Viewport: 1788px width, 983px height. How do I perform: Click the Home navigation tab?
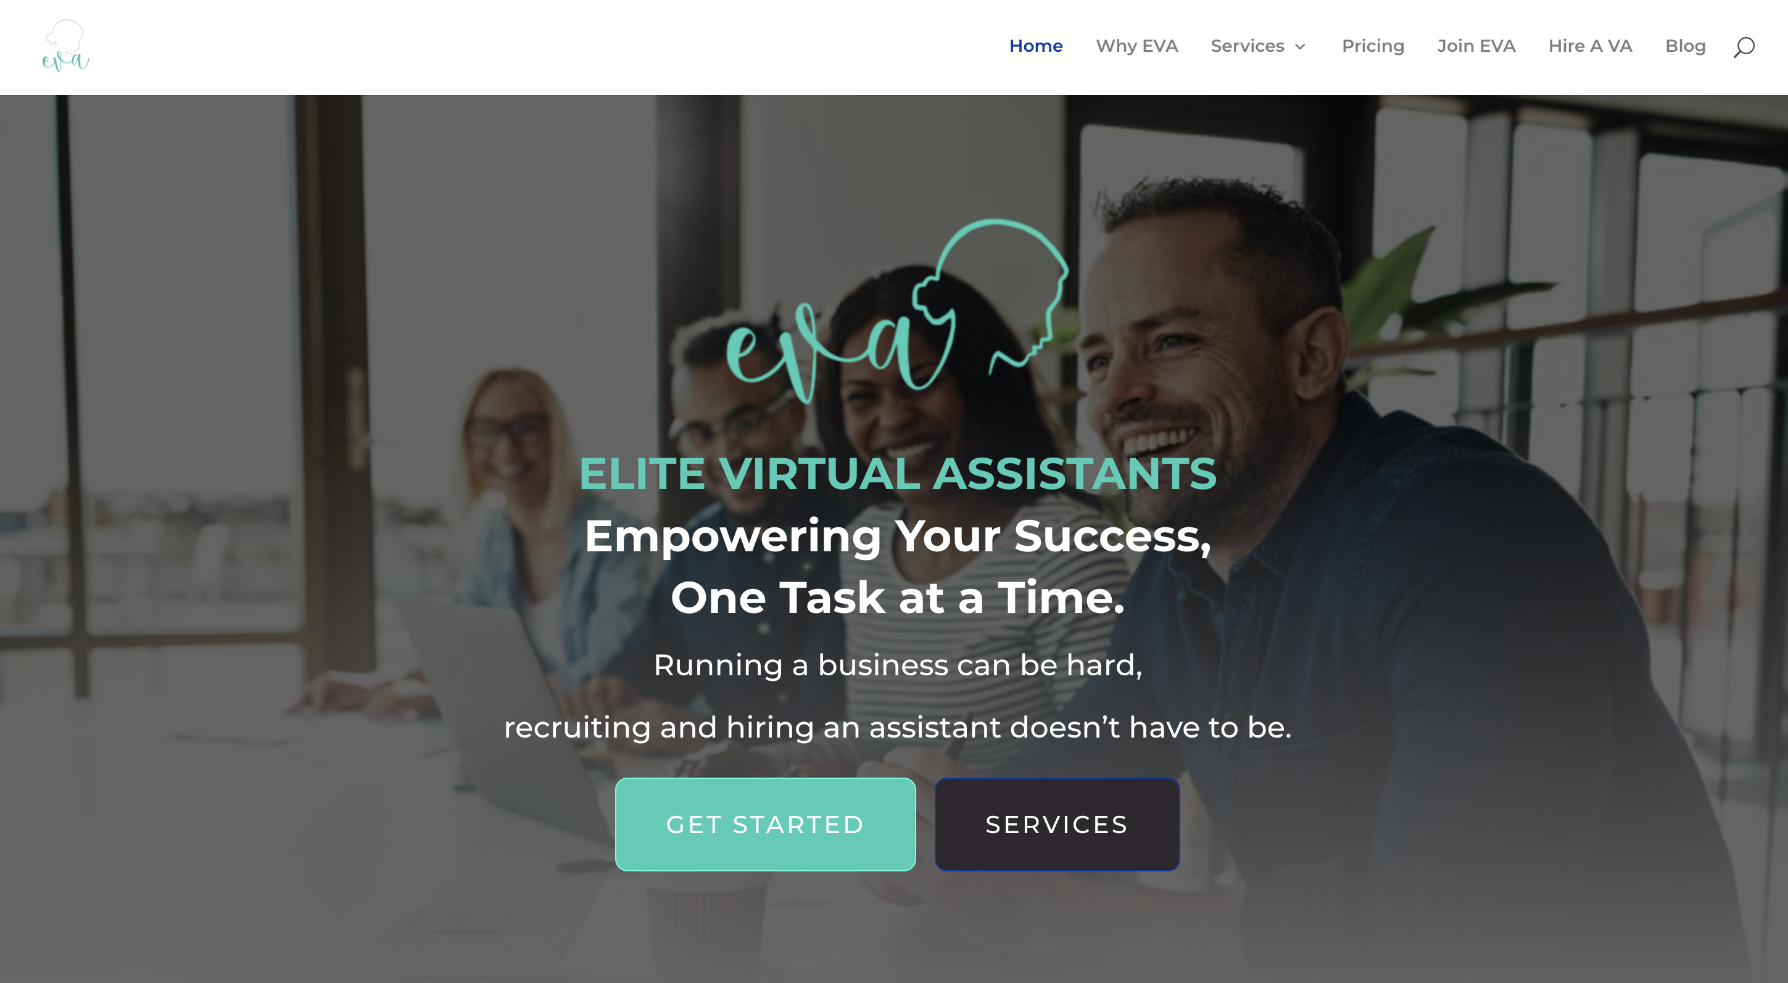1037,46
